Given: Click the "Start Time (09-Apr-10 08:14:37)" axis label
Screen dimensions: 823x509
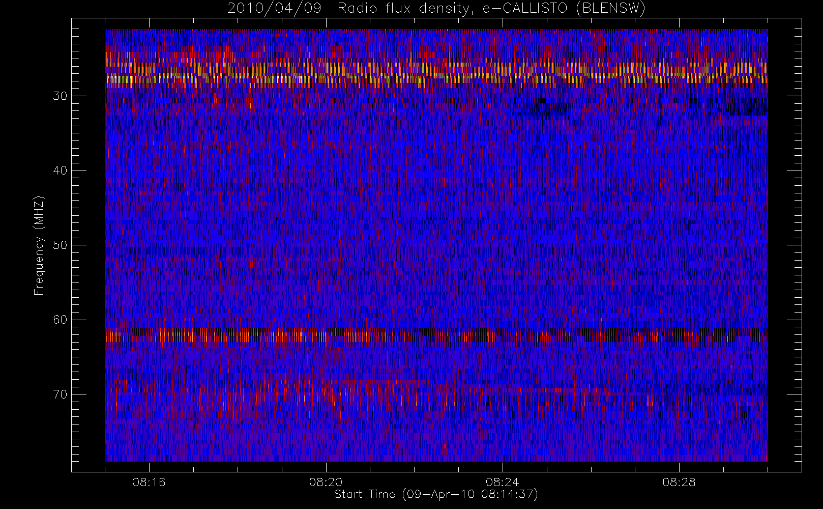Looking at the screenshot, I should [x=436, y=494].
